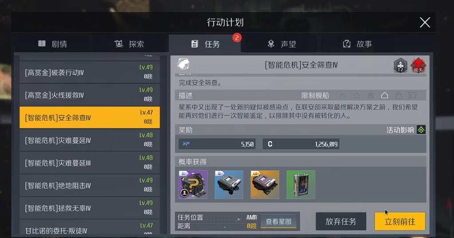Click the yellow 立刻前往 button
Screen dimensions: 454x238
click(x=400, y=221)
